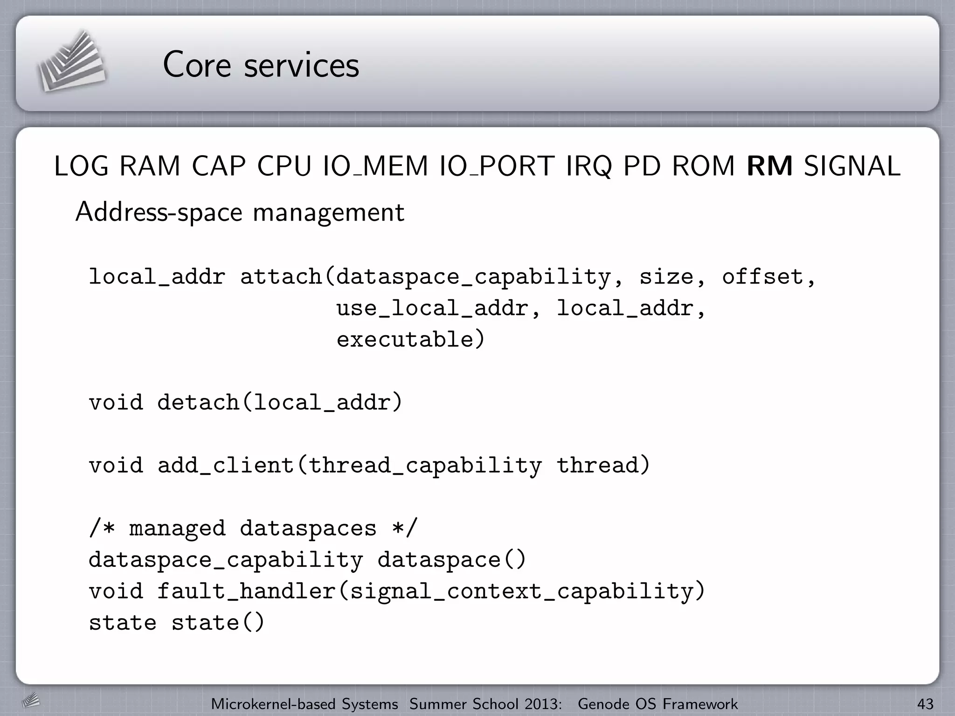This screenshot has width=955, height=716.
Task: Select the SIGNAL service label
Action: click(852, 166)
